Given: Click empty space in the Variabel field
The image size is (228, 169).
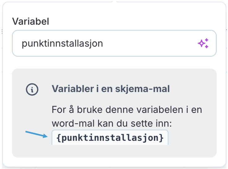Looking at the screenshot, I should 148,43.
